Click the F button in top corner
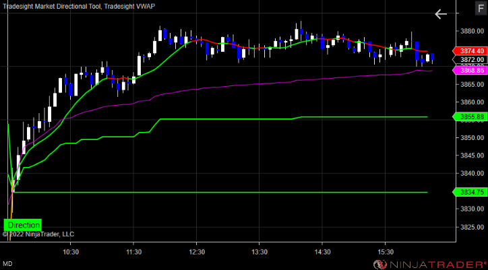The height and width of the screenshot is (270, 488). coord(480,9)
